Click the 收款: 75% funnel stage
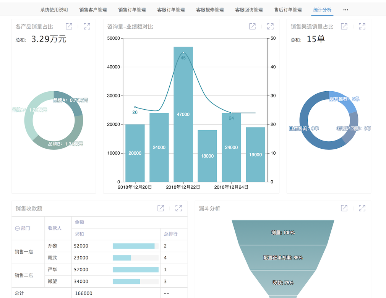This screenshot has width=386, height=298. click(283, 283)
